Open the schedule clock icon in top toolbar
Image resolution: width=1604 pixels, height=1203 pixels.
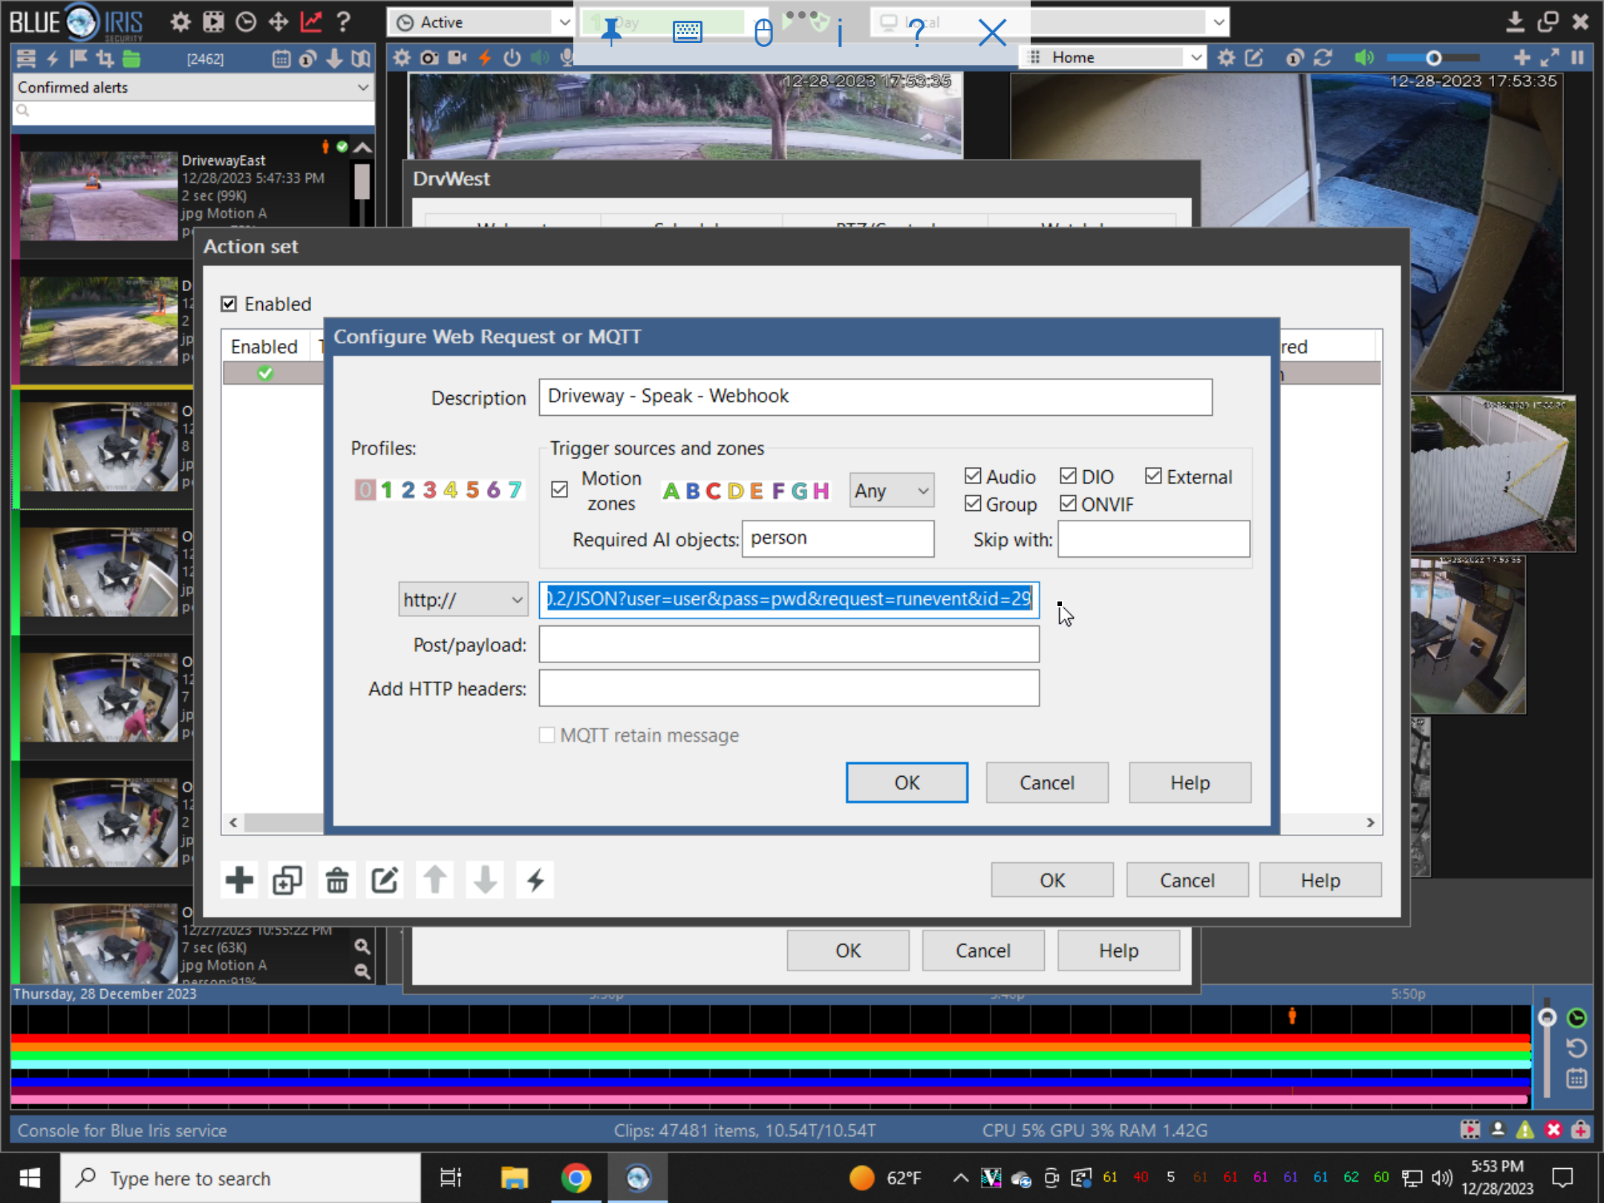click(246, 22)
